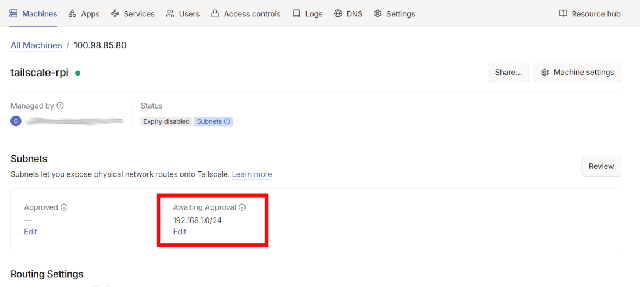Open the Resource hub link
Image resolution: width=640 pixels, height=287 pixels.
click(x=590, y=14)
